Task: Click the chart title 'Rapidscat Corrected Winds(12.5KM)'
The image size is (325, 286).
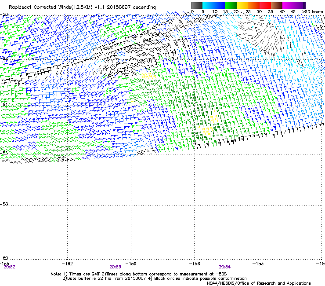Action: (51, 7)
